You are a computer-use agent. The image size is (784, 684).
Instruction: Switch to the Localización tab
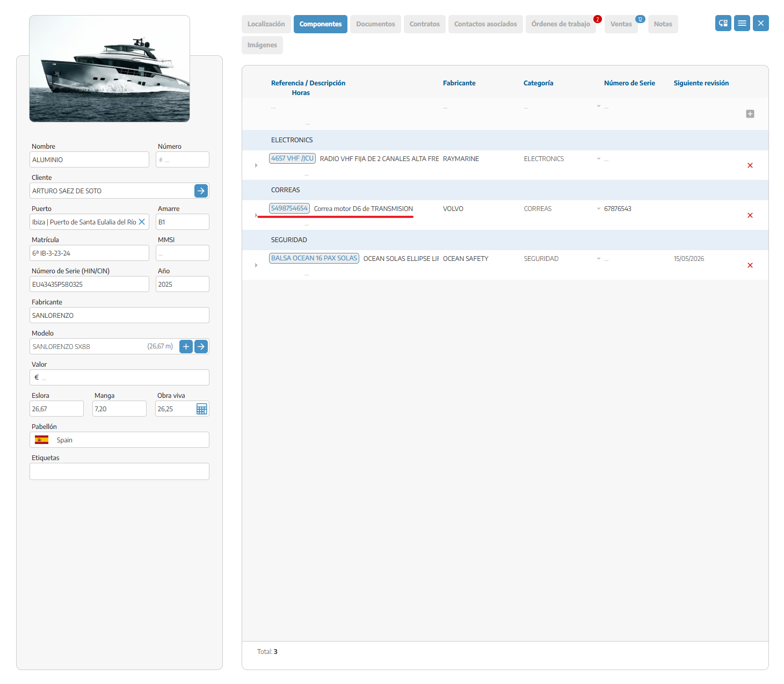click(x=266, y=24)
